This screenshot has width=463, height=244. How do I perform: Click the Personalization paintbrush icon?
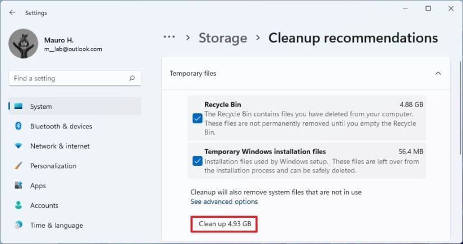[18, 166]
